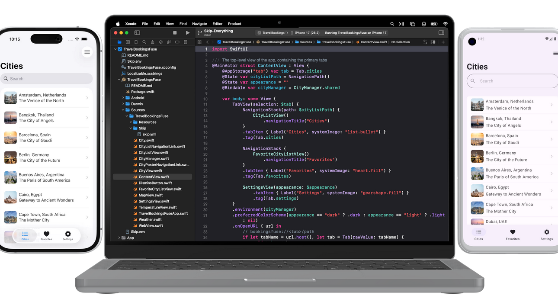Open the Breakpoint navigator icon

tap(177, 42)
